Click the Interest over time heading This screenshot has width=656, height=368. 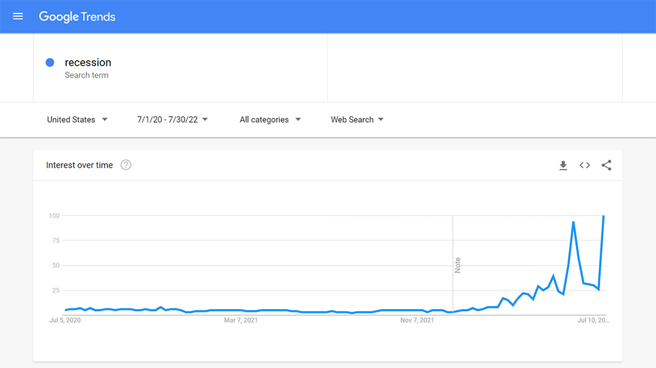click(79, 165)
